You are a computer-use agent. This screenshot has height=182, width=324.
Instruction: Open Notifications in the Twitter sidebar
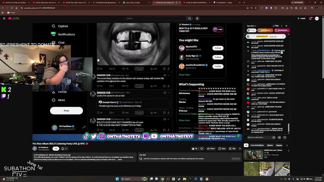[x=63, y=34]
